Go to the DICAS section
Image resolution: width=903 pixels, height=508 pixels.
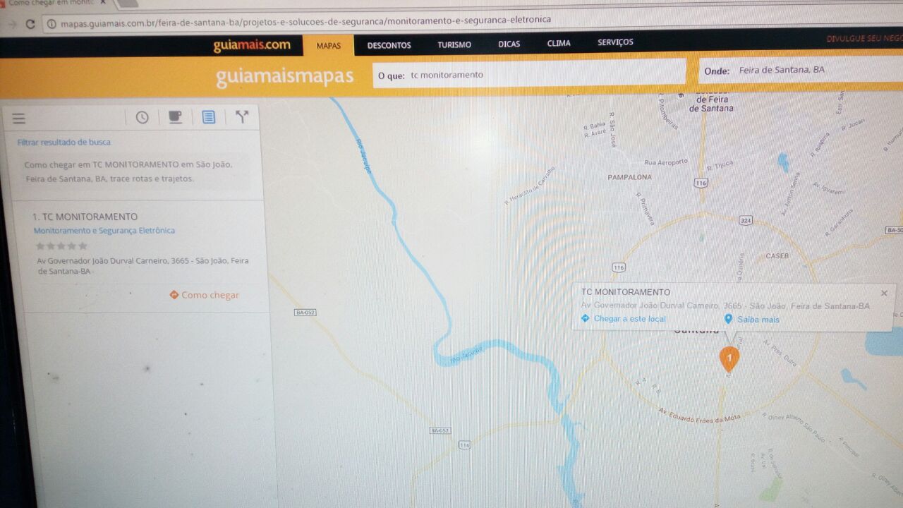tap(509, 44)
